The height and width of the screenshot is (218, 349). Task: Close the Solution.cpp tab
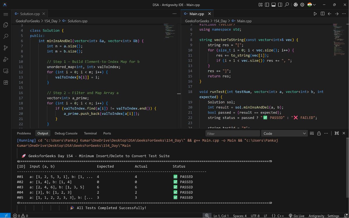coord(44,14)
